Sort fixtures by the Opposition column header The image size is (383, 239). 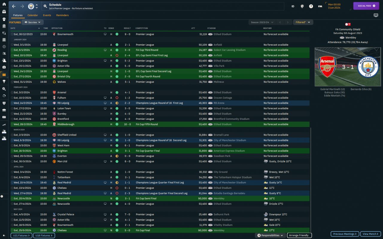point(57,28)
